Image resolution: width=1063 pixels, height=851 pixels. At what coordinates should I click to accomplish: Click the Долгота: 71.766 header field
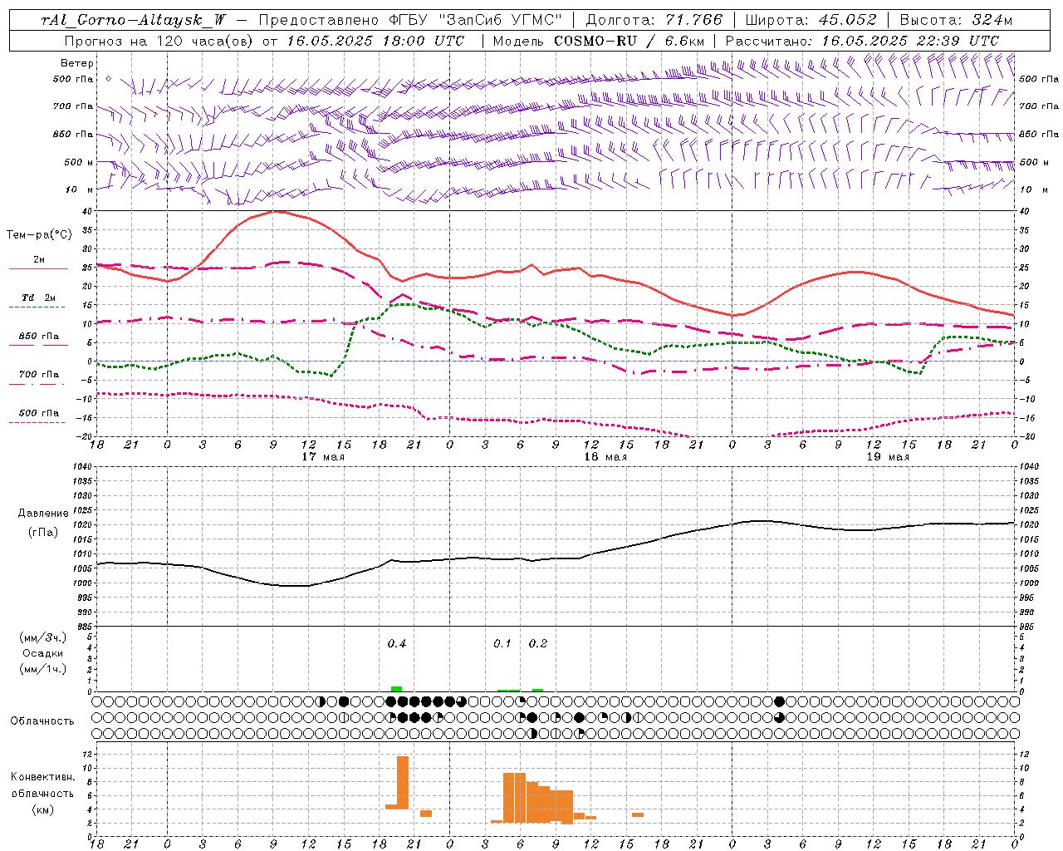coord(654,20)
